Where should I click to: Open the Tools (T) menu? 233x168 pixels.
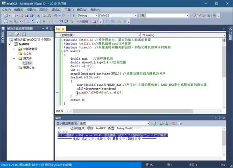[x=69, y=10]
